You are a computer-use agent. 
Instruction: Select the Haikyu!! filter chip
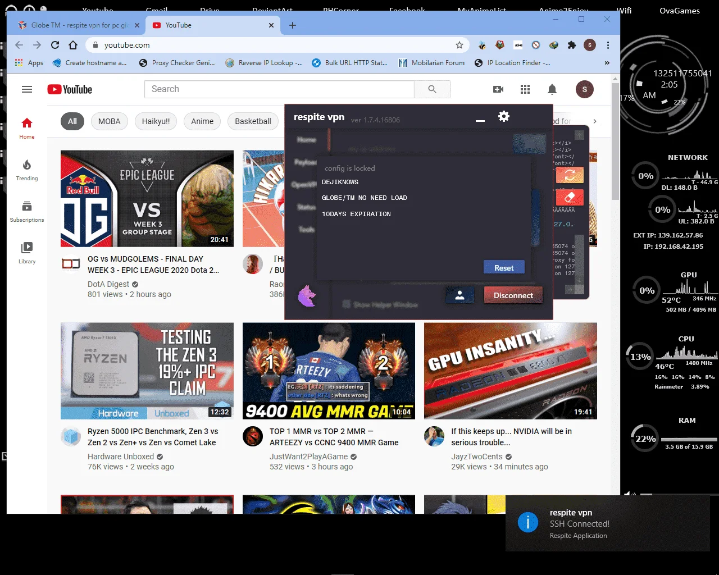tap(156, 121)
